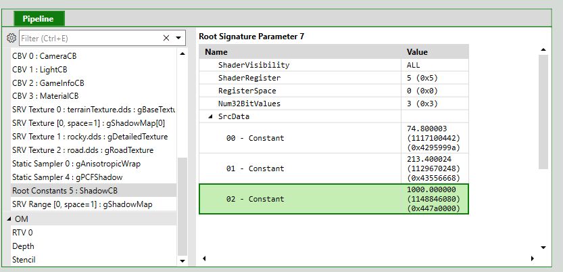563x272 pixels.
Task: Select CBV 0 : CameraCB entry
Action: pyautogui.click(x=93, y=56)
